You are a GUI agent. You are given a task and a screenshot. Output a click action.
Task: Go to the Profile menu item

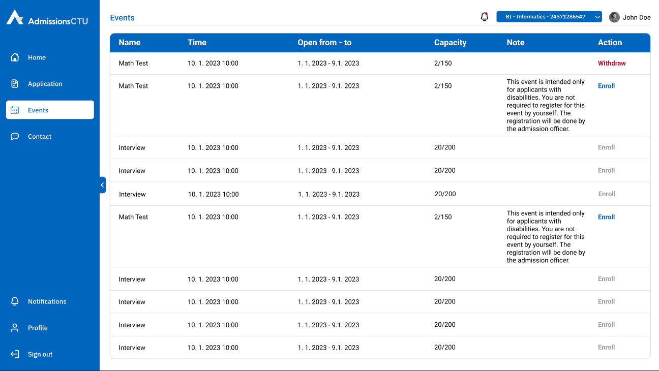38,328
